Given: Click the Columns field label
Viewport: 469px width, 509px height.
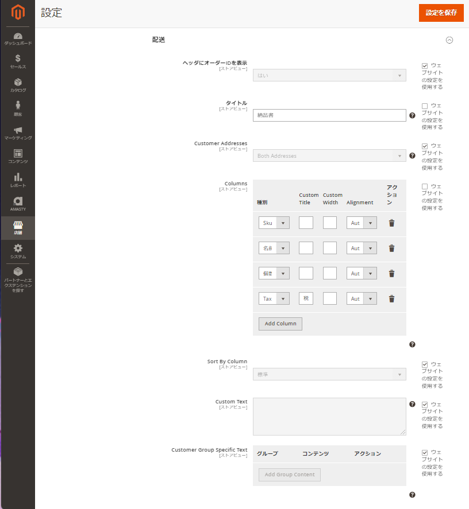Looking at the screenshot, I should point(236,184).
